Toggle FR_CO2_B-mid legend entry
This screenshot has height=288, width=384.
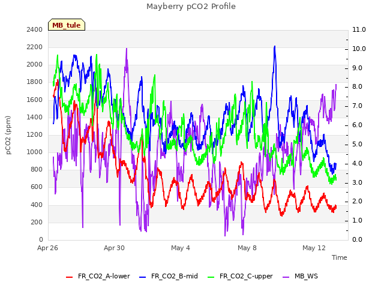click(169, 276)
